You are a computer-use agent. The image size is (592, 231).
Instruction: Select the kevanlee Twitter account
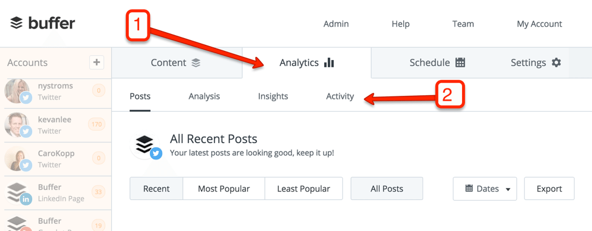(56, 126)
